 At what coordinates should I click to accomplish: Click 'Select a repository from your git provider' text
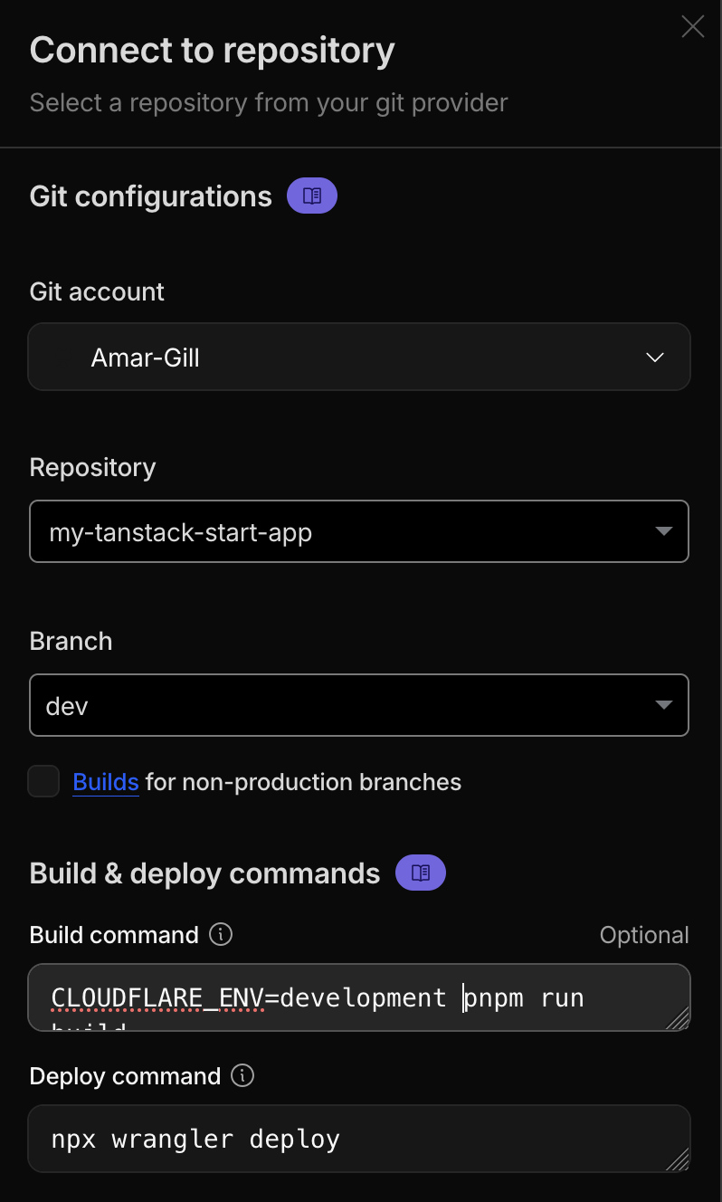[x=269, y=102]
